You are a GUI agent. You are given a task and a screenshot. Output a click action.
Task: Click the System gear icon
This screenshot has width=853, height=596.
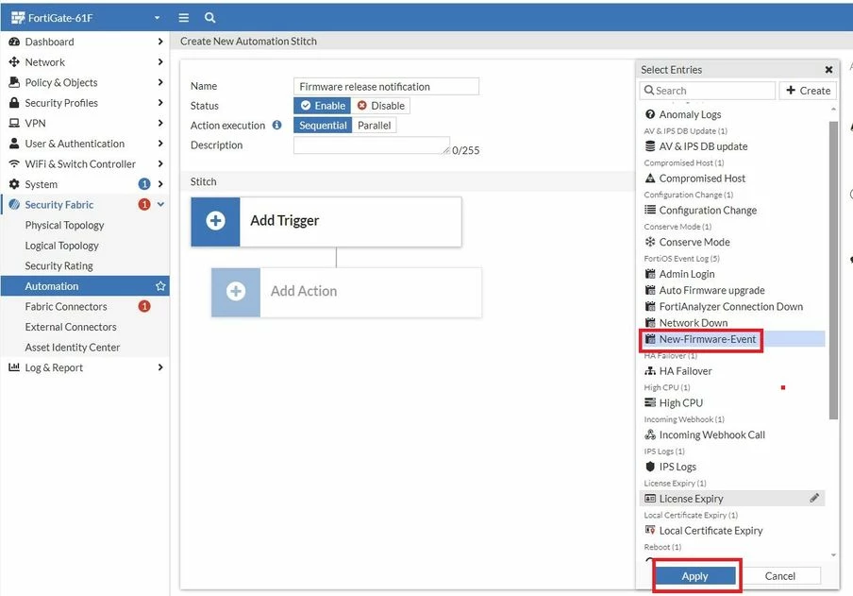point(14,184)
